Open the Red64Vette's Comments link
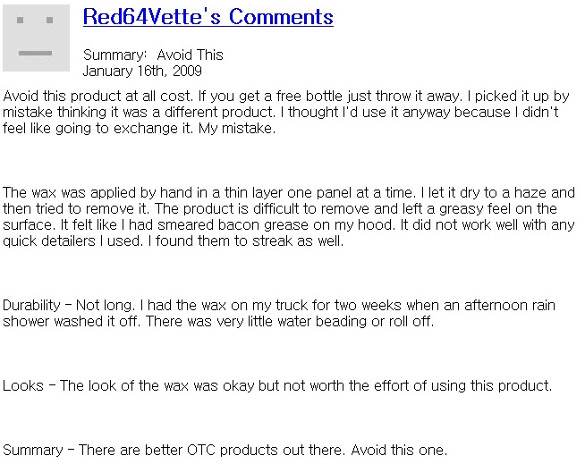The image size is (585, 464). click(x=208, y=17)
